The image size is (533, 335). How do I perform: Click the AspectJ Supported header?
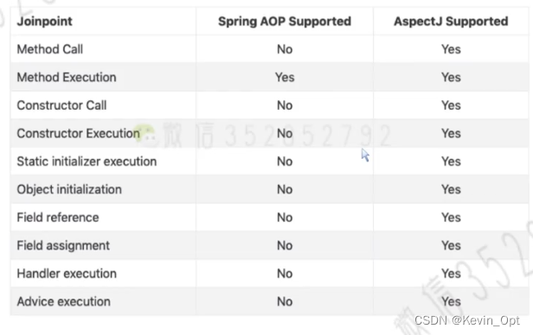point(451,22)
